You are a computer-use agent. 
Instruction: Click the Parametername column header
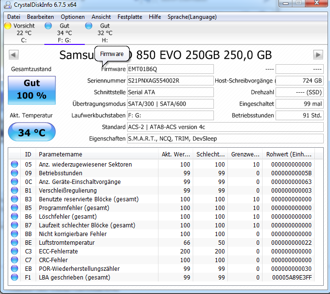[x=97, y=154]
